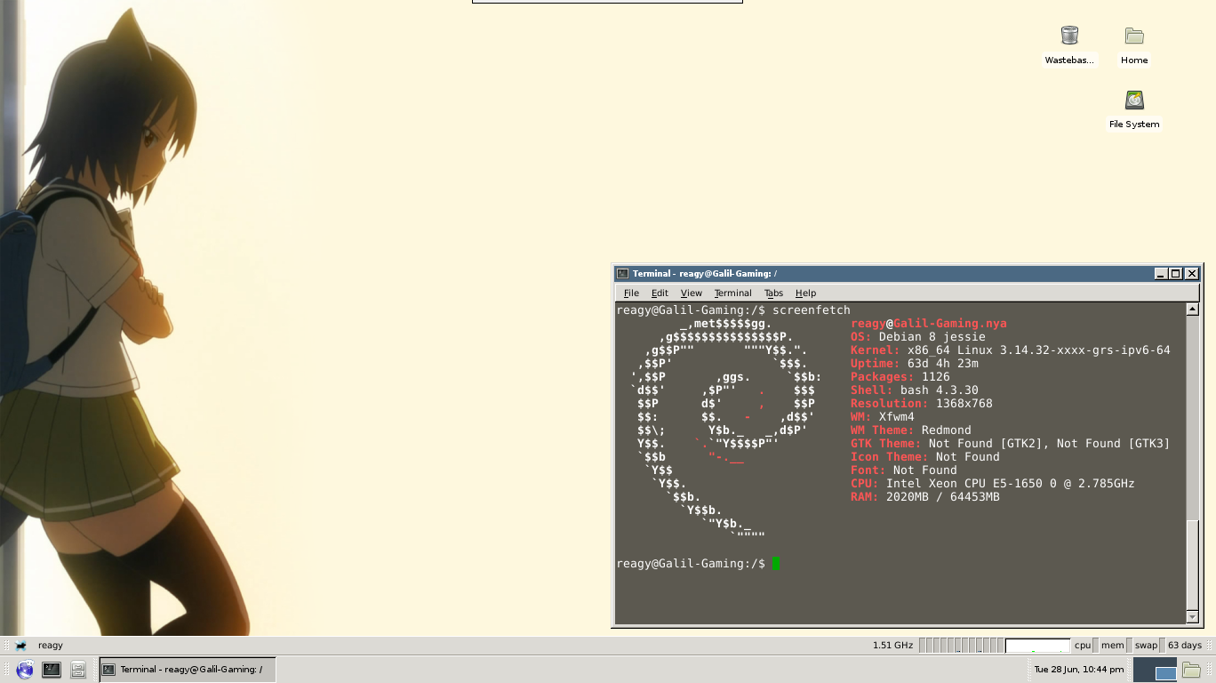
Task: Click the WM: Xfwm4 line
Action: (883, 417)
